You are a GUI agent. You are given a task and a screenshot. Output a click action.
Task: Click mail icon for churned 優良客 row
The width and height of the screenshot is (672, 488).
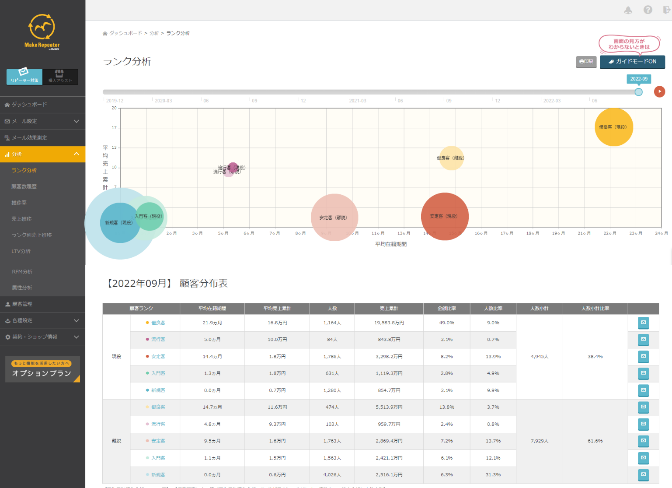pyautogui.click(x=643, y=407)
